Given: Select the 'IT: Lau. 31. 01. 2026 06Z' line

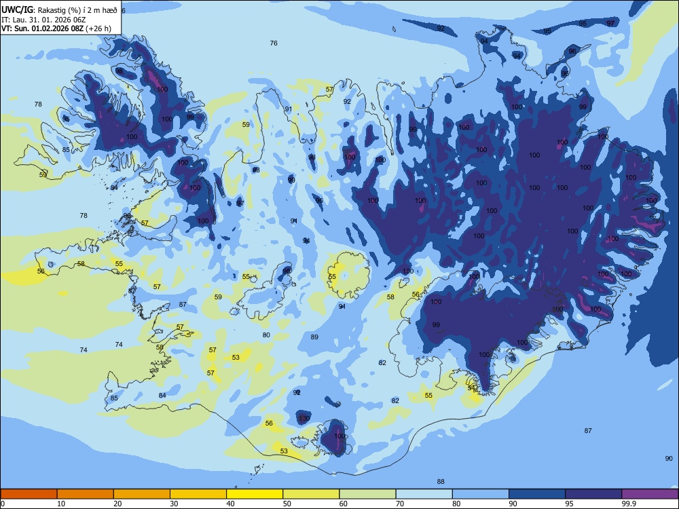Looking at the screenshot, I should (x=43, y=20).
